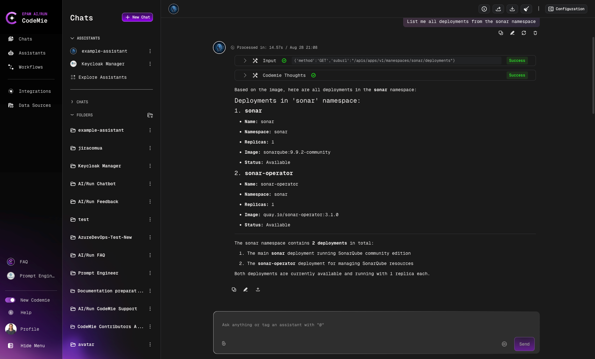Click the copy response icon
The image size is (595, 359).
[234, 289]
